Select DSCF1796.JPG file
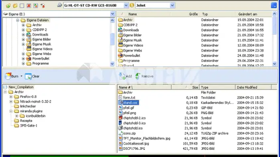Image resolution: width=280 pixels, height=157 pixels. coord(134,149)
